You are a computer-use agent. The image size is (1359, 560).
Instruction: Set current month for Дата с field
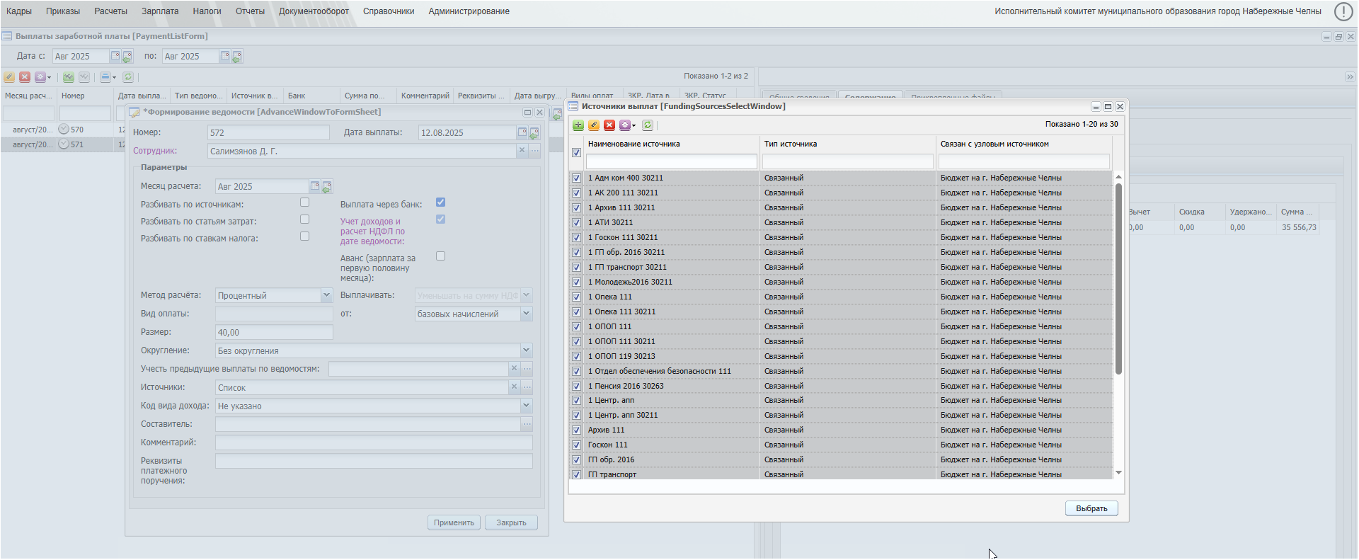[127, 56]
